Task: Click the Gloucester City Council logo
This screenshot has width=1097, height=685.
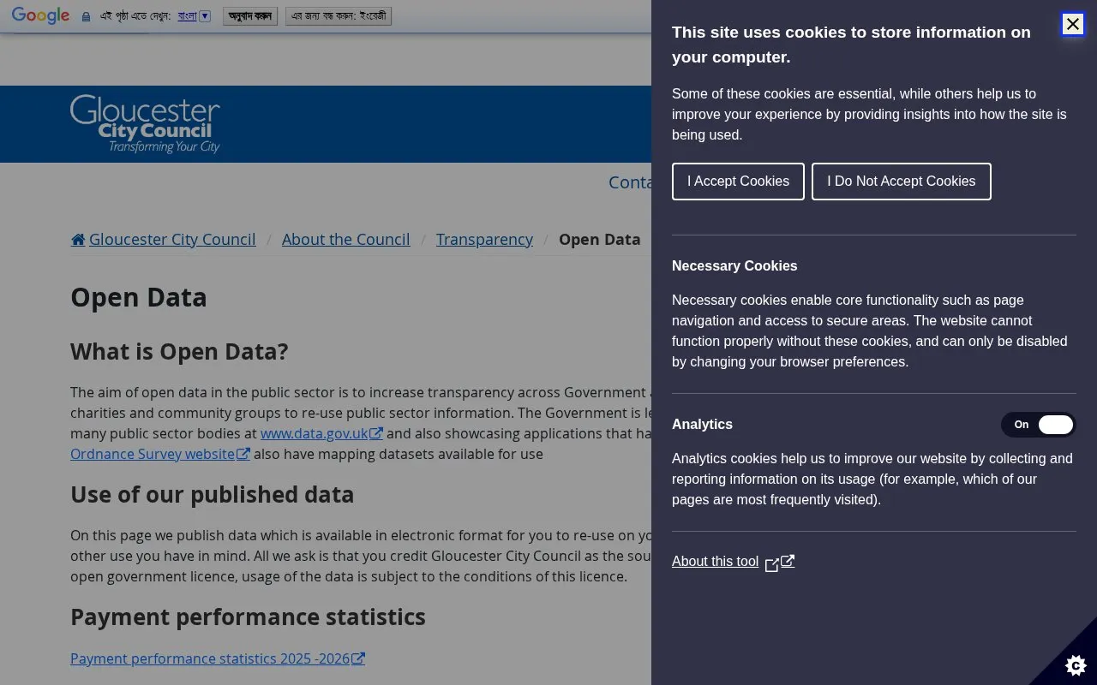Action: [145, 124]
